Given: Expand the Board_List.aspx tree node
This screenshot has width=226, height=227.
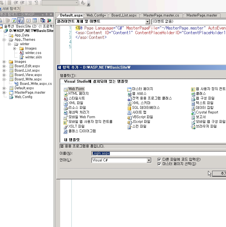Looking at the screenshot, I should pyautogui.click(x=4, y=71).
